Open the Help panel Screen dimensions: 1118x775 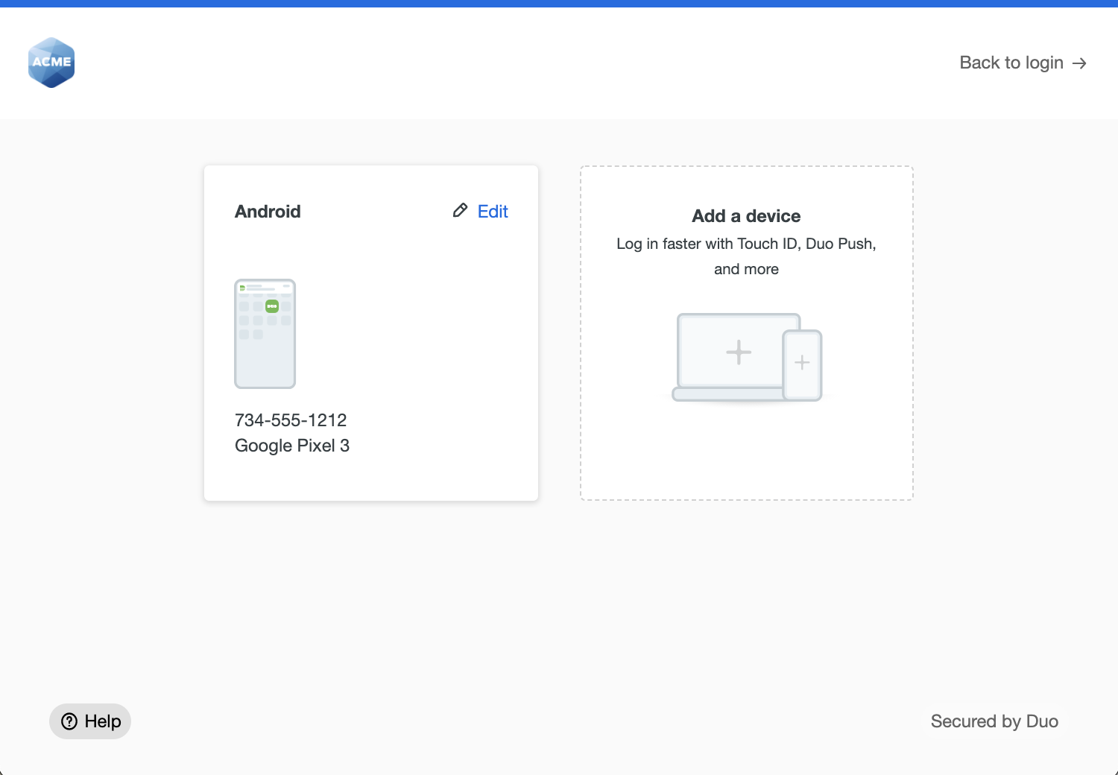pyautogui.click(x=89, y=721)
